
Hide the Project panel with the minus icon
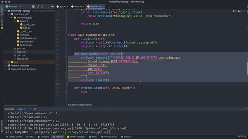(x=52, y=7)
